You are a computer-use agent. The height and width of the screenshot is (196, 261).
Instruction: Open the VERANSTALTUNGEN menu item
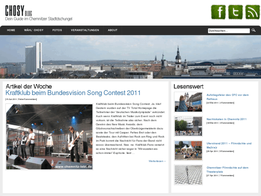85,30
